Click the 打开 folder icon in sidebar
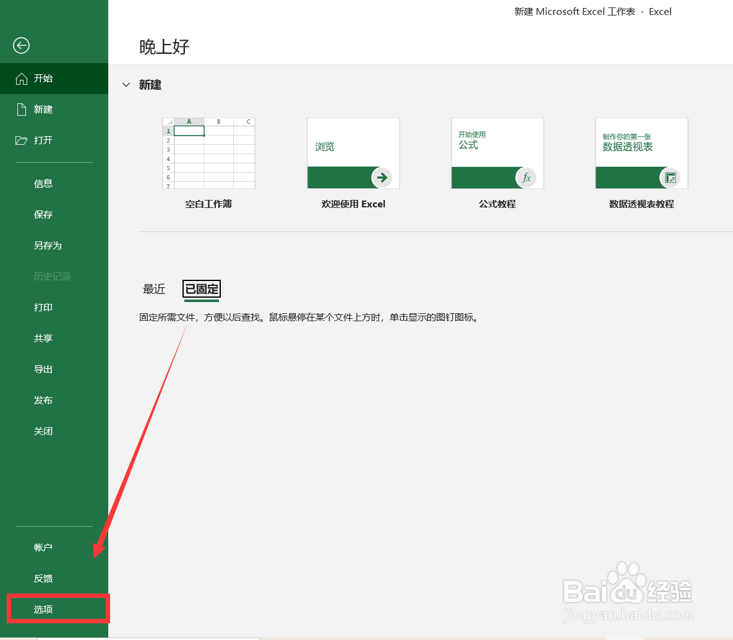 [21, 141]
